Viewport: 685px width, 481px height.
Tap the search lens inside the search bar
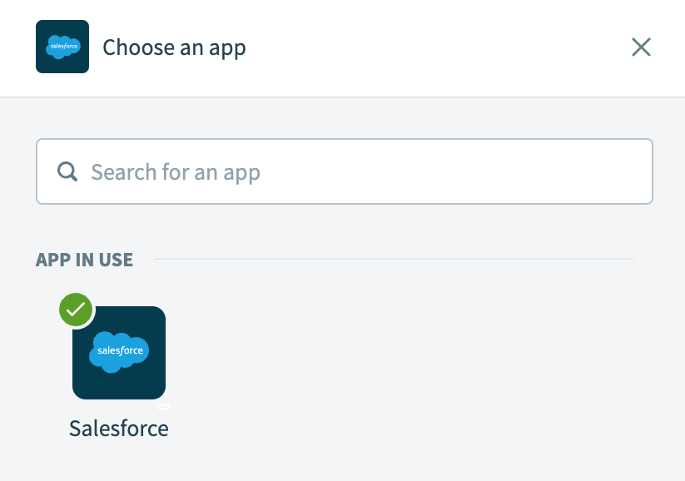point(67,171)
